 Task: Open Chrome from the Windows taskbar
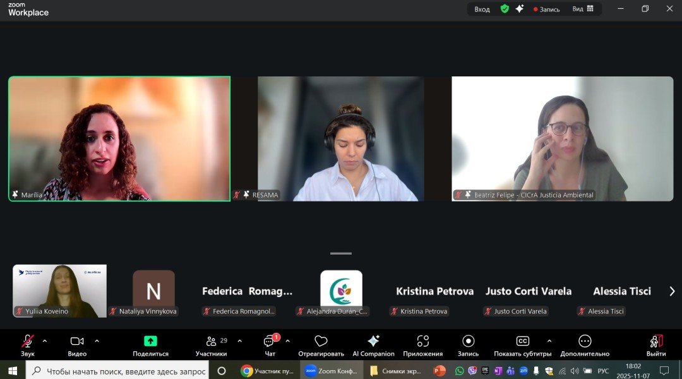click(247, 371)
